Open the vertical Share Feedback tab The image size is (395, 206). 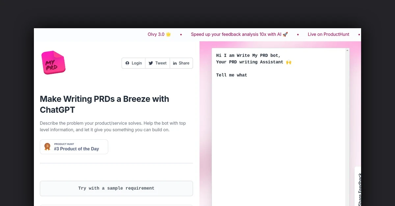359,187
